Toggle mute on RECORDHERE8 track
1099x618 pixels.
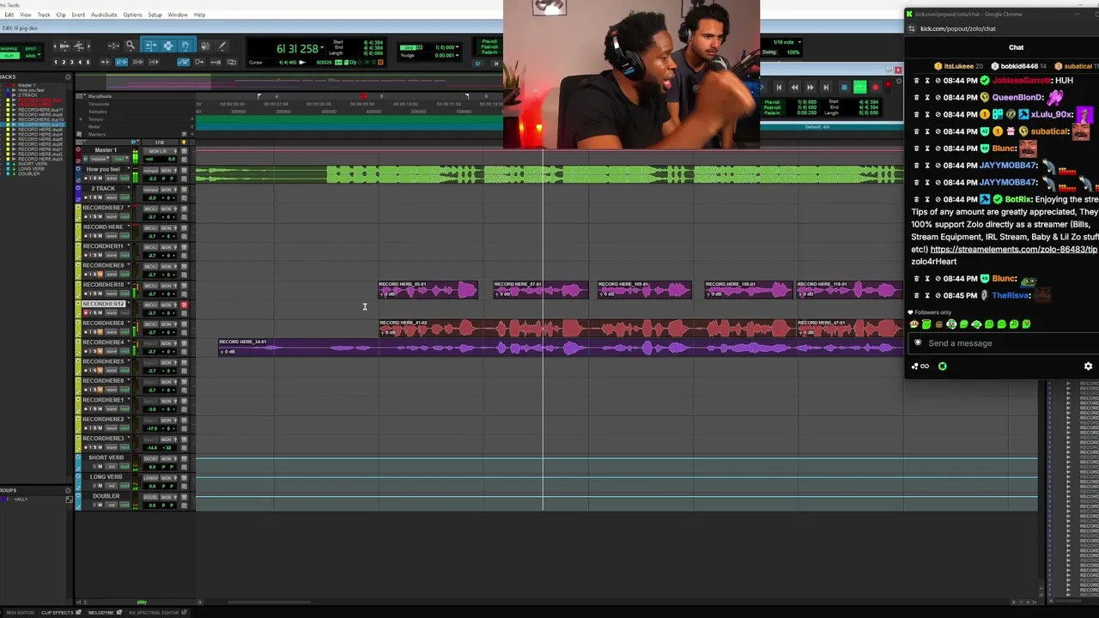click(x=100, y=332)
